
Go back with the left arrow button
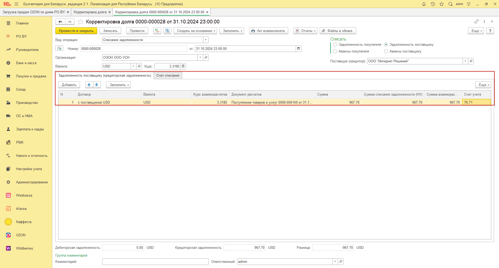pos(60,22)
